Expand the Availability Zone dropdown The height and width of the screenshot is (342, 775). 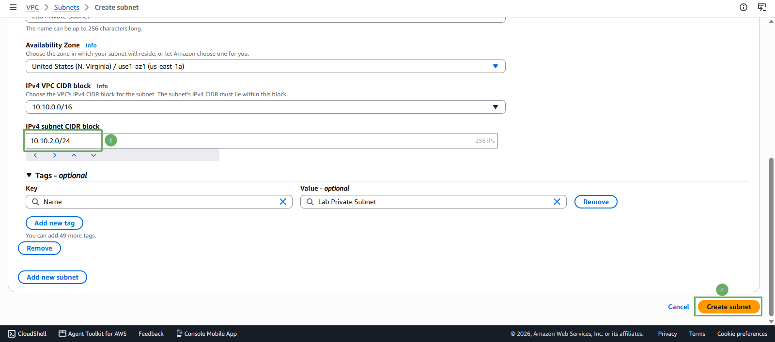pyautogui.click(x=265, y=66)
